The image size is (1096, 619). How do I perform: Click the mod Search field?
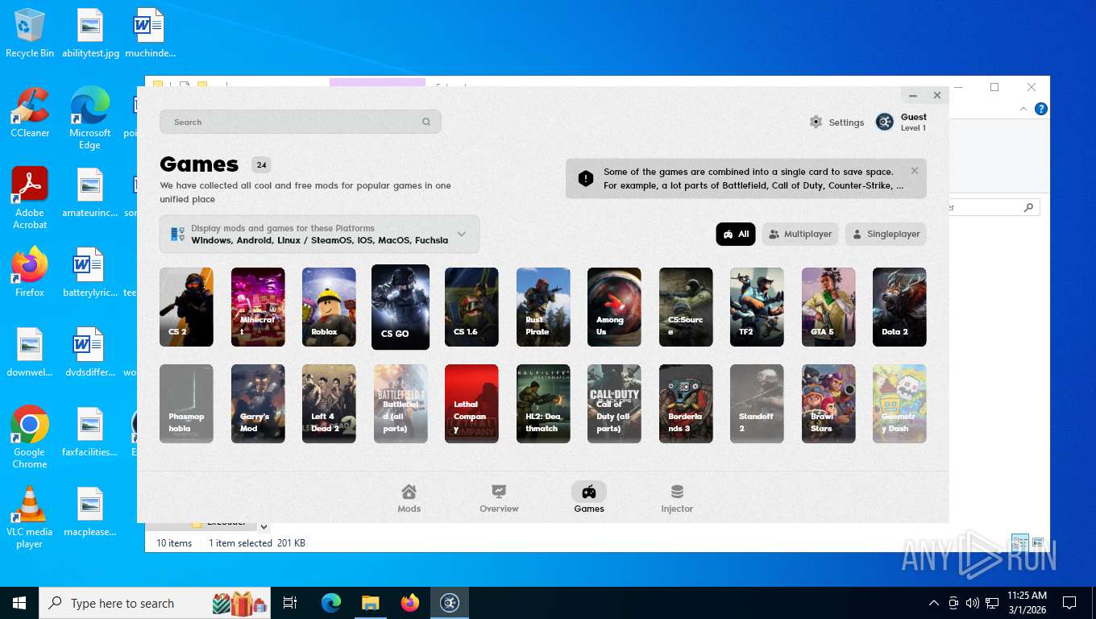tap(300, 122)
